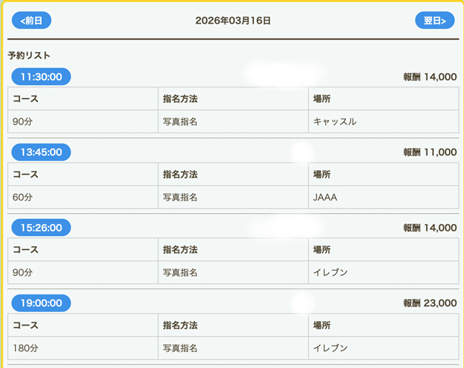Go to previous day with 前日 button

coord(31,20)
